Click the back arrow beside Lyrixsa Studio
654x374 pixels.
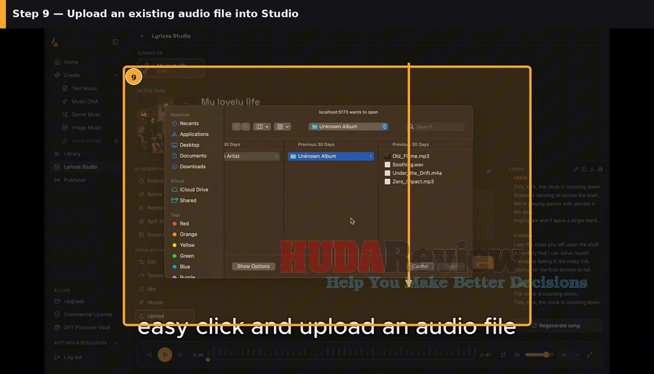142,36
